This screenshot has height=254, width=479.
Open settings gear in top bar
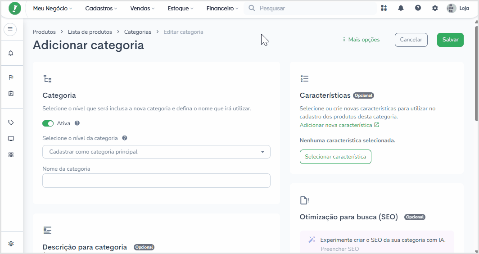pyautogui.click(x=435, y=8)
